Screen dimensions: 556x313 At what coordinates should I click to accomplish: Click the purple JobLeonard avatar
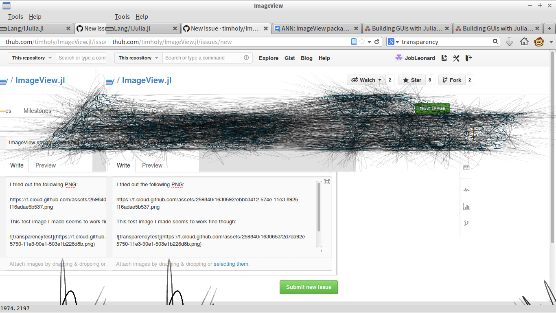click(399, 58)
